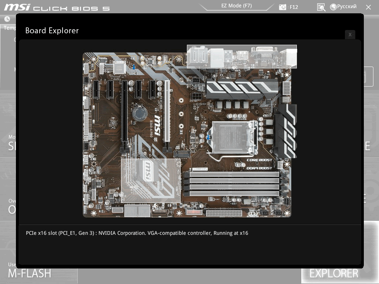Click the CMOS battery on the board

[140, 113]
